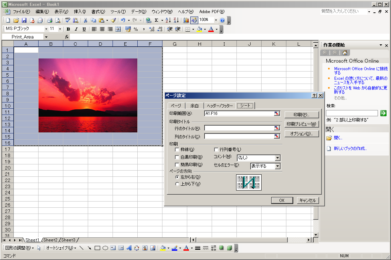Click the Save icon in the toolbar
Screen dimensions: 391x260
pos(24,20)
